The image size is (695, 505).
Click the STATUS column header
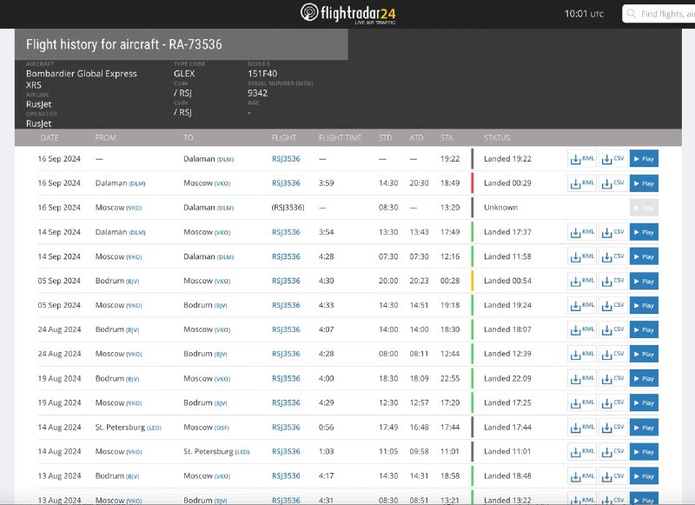[x=497, y=138]
